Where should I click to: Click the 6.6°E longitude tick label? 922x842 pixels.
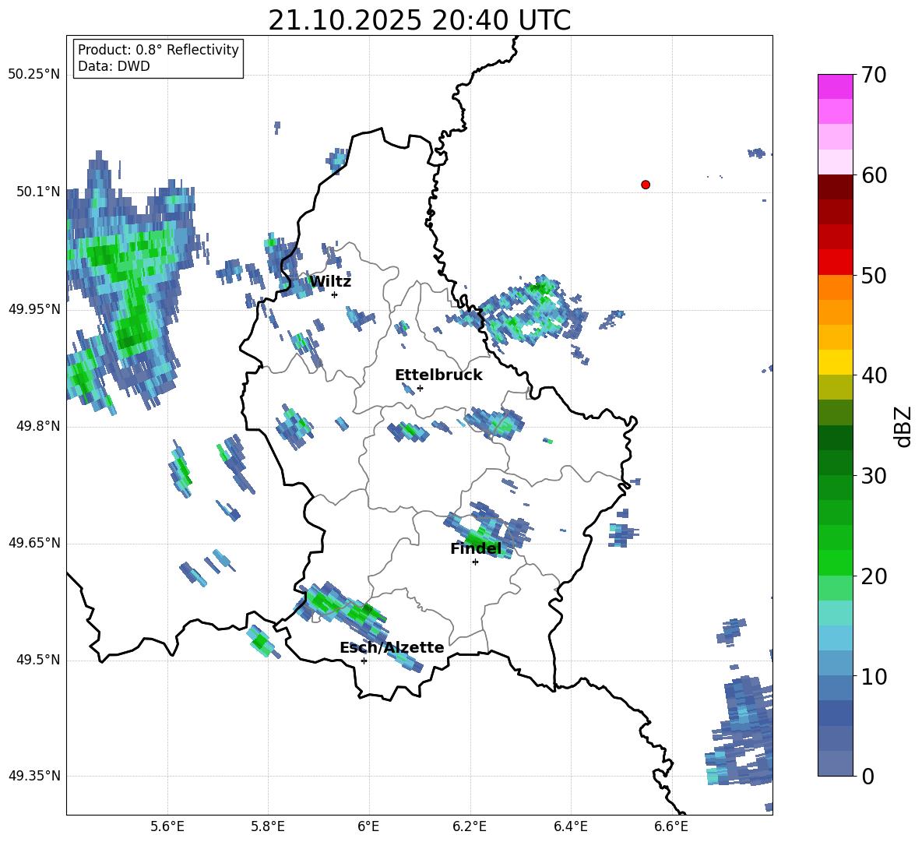[671, 826]
